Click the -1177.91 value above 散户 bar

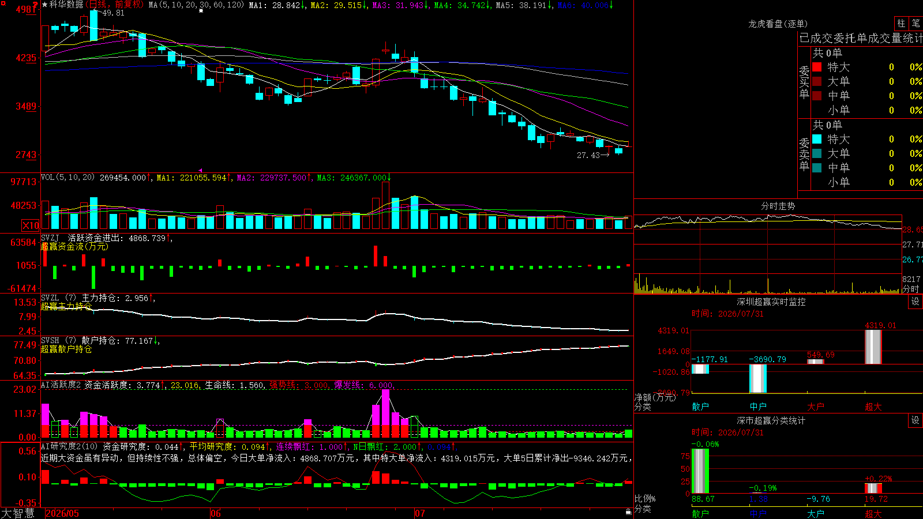click(x=710, y=359)
